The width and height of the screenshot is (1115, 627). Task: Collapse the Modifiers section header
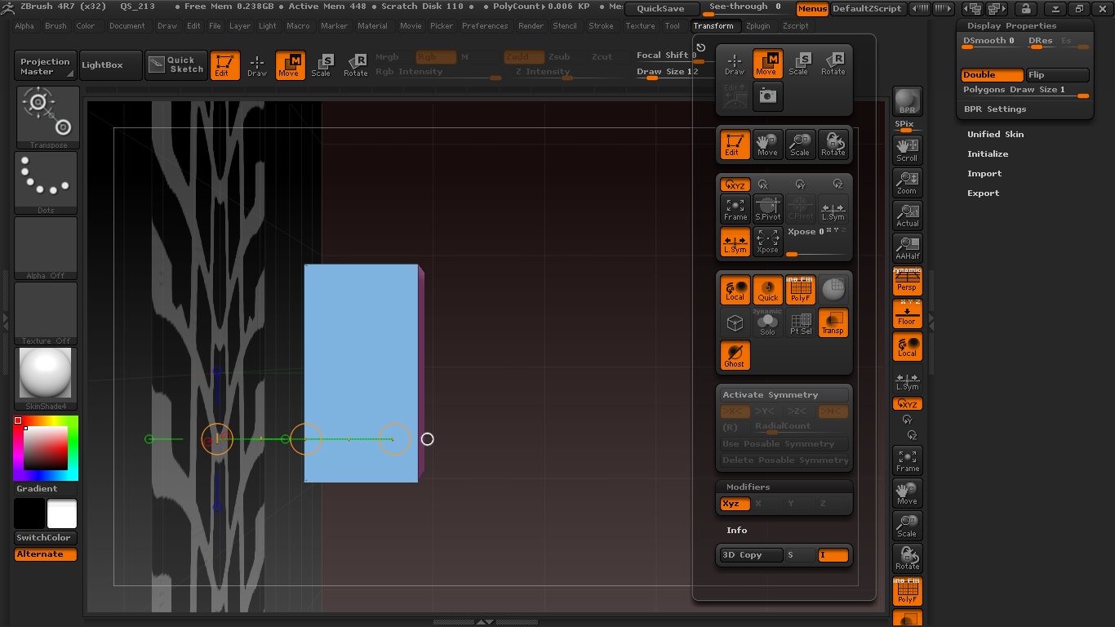[x=749, y=487]
